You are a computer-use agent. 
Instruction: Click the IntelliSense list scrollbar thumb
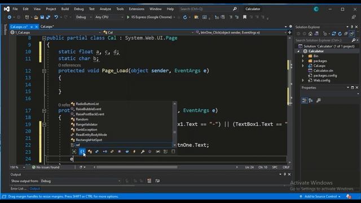pos(174,132)
